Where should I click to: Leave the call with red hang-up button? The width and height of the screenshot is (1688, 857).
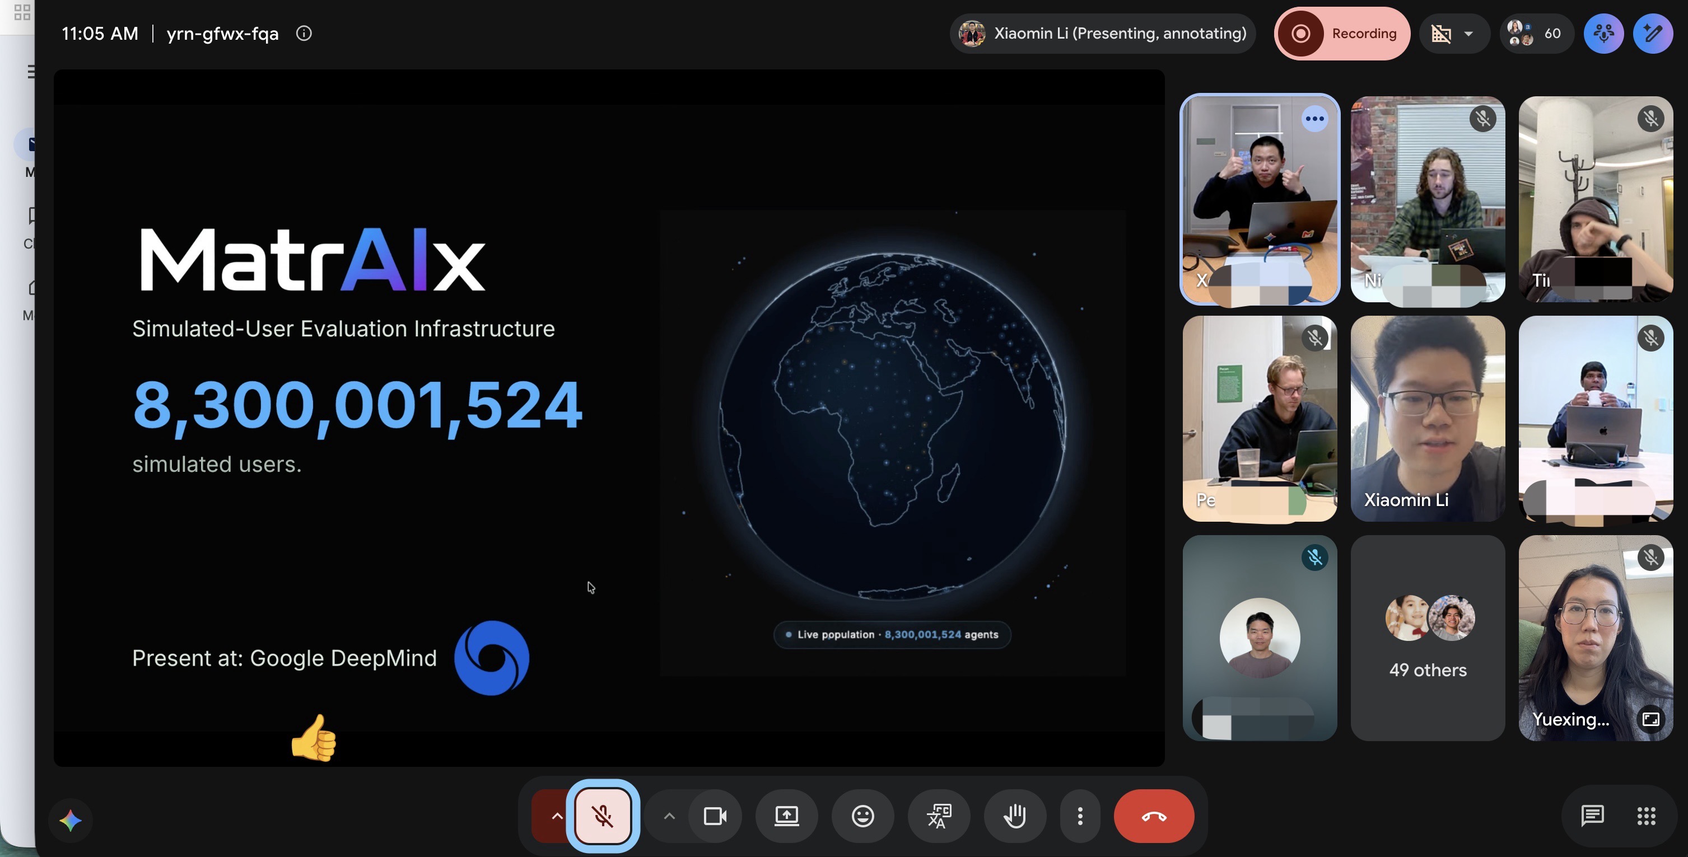pos(1153,816)
